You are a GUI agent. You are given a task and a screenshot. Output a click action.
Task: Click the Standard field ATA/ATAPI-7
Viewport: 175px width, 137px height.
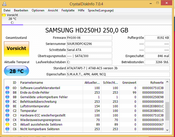[x=118, y=68]
